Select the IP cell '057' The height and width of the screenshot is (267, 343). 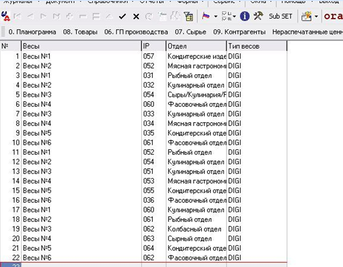[x=154, y=56]
